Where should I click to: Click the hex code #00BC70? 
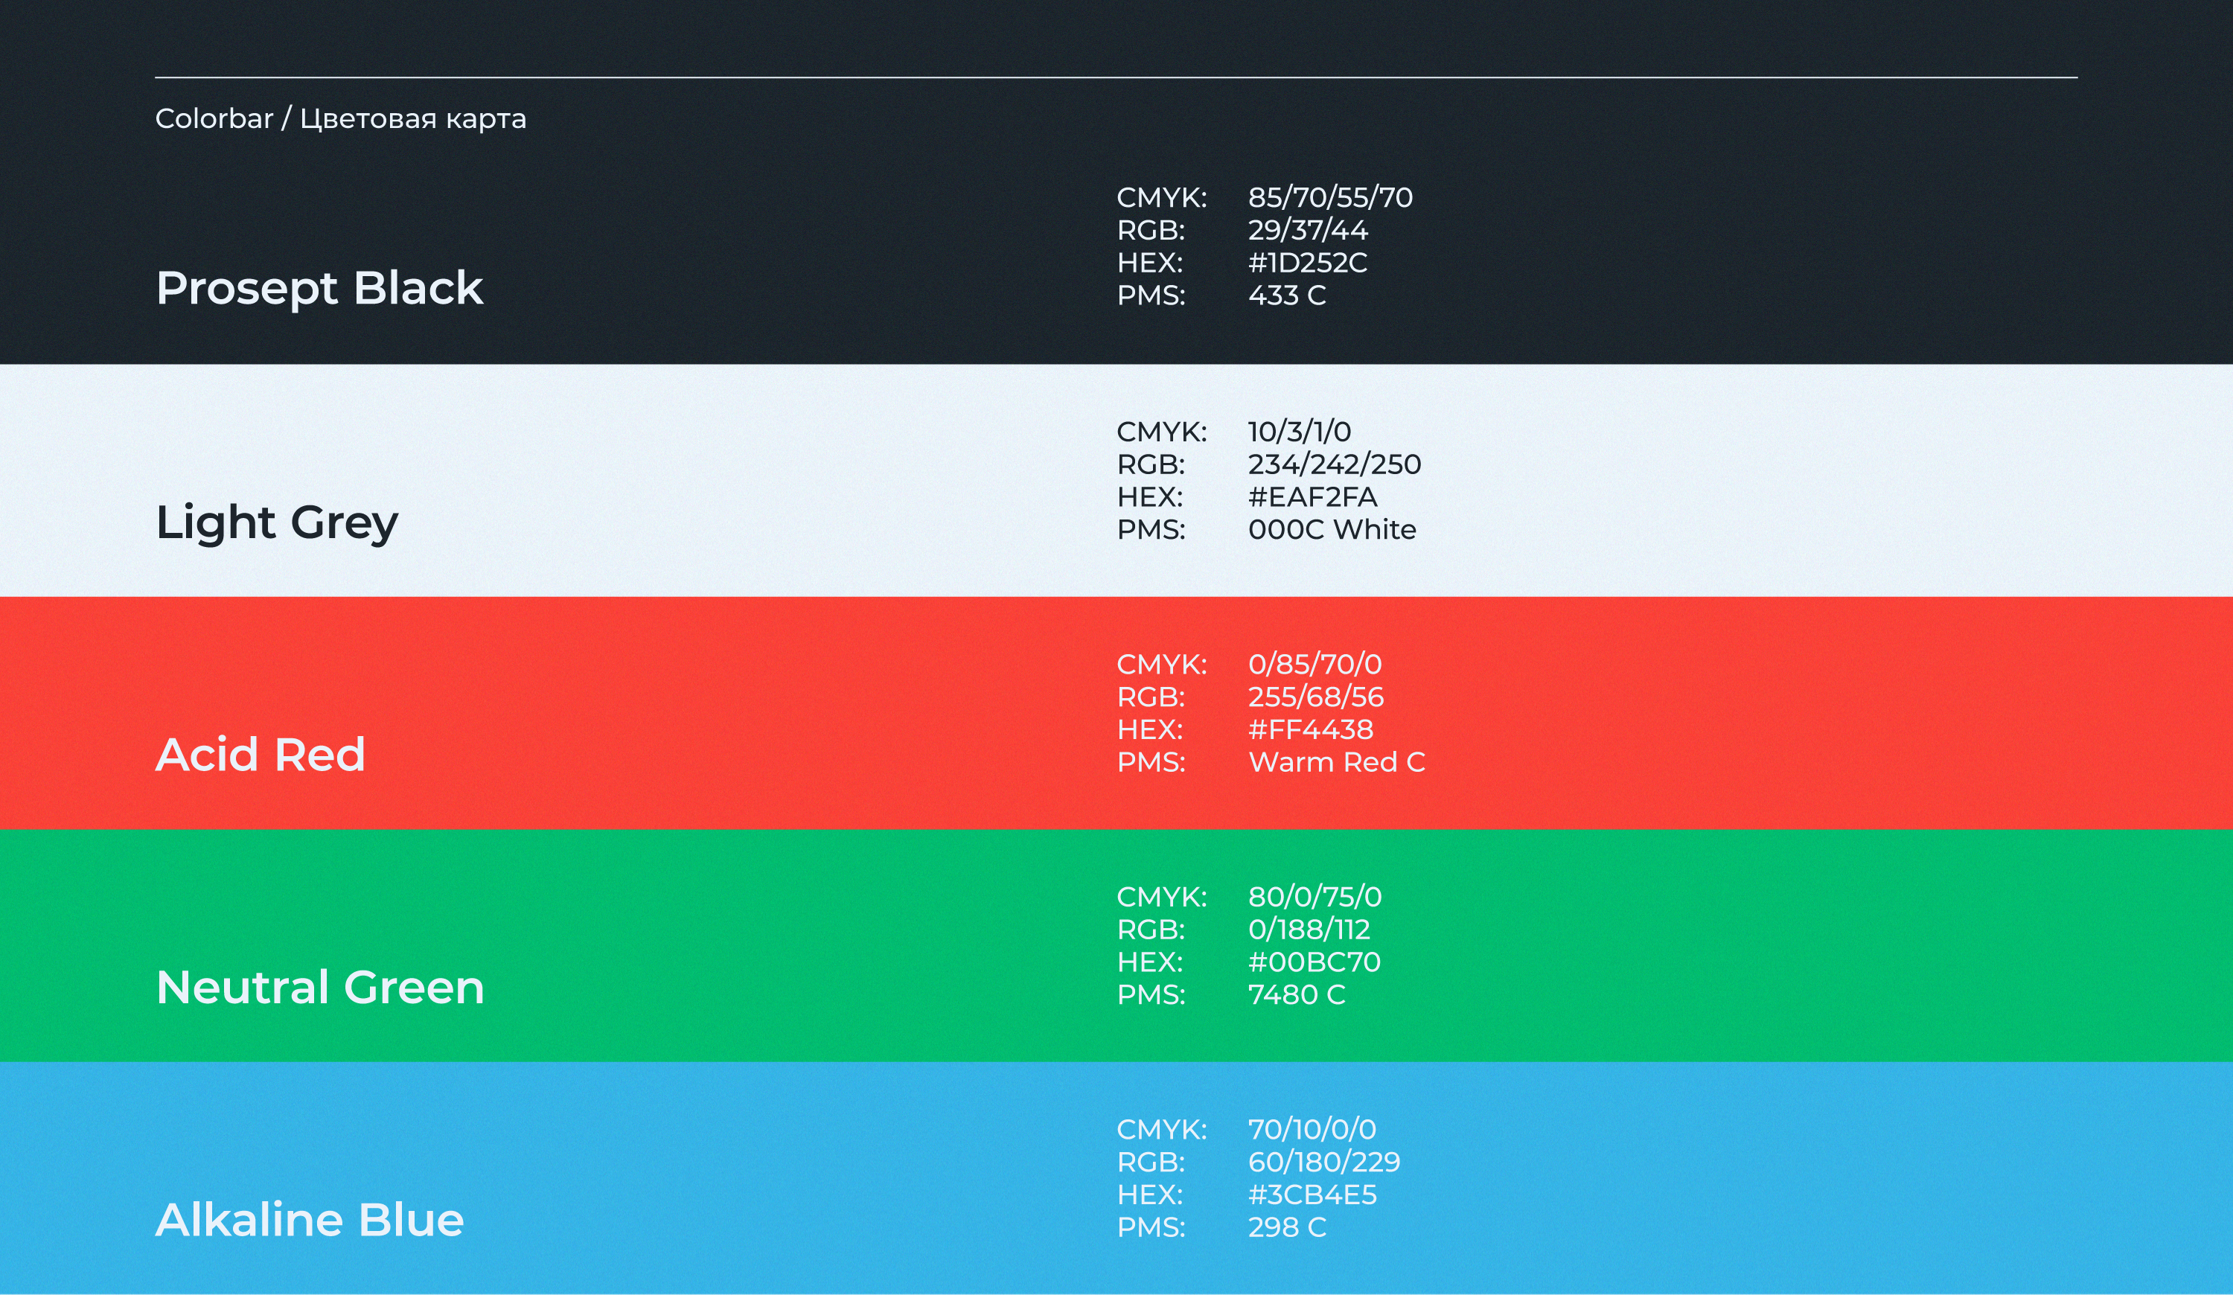tap(1313, 962)
